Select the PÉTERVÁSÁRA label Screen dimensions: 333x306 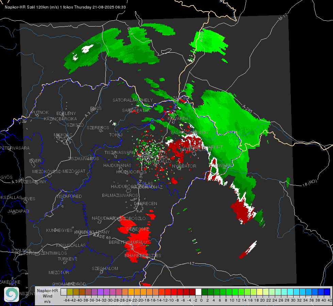click(x=15, y=148)
